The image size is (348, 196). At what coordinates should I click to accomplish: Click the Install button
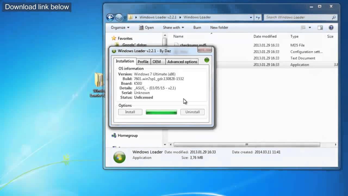click(x=130, y=112)
